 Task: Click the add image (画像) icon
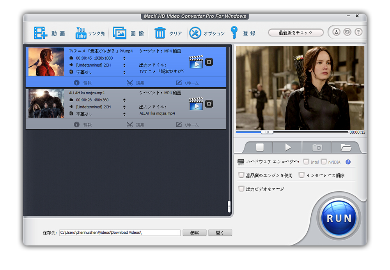coord(120,33)
